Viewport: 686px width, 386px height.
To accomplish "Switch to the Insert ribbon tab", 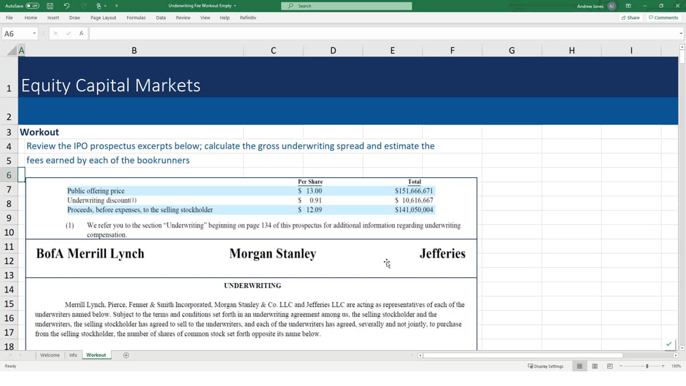I will click(53, 18).
